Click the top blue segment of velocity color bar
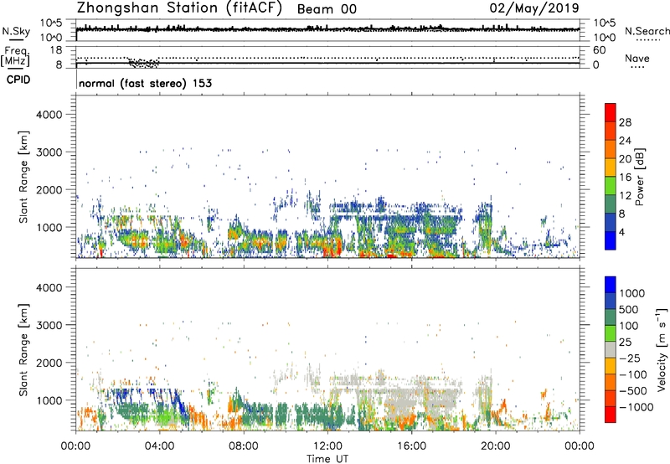The width and height of the screenshot is (670, 464). point(611,285)
